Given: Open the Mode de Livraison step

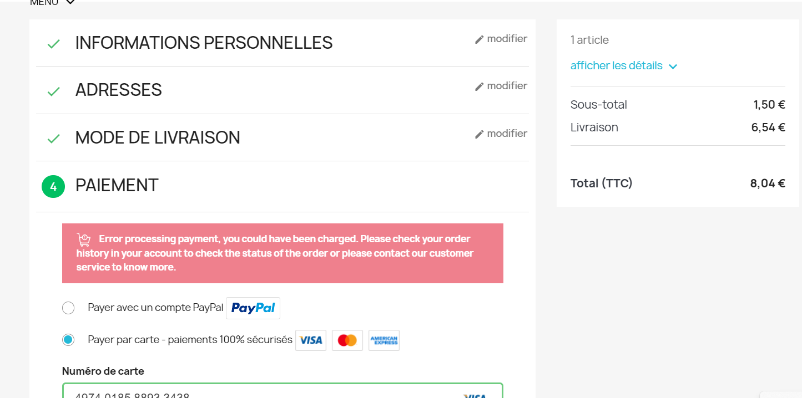Looking at the screenshot, I should point(158,137).
